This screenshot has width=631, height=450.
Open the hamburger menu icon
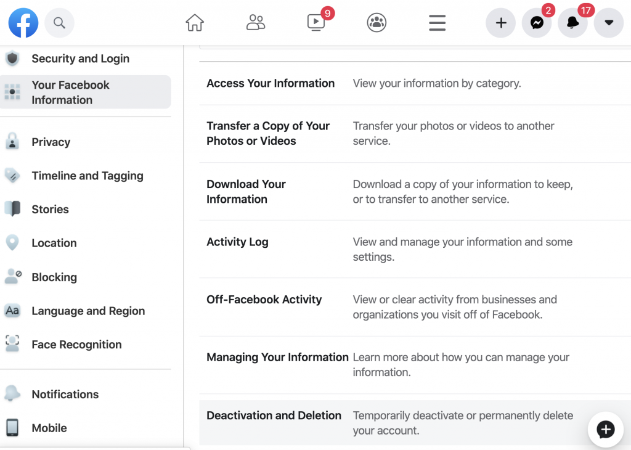click(437, 23)
